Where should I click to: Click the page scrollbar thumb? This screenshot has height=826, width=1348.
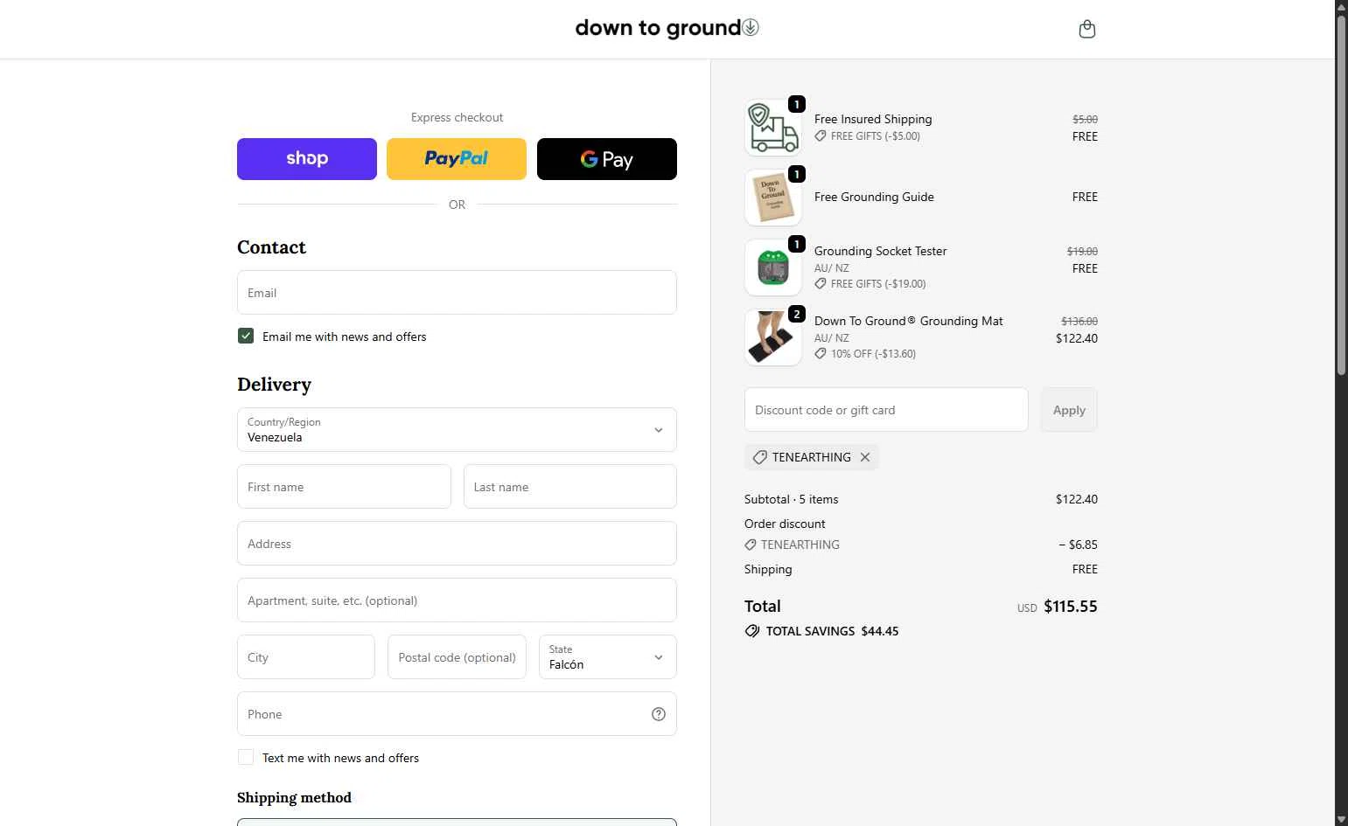1341,196
